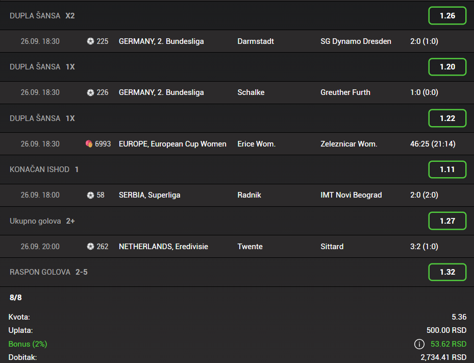Click the soccer ball icon beside 262
Screen dimensions: 474x363
tap(90, 247)
